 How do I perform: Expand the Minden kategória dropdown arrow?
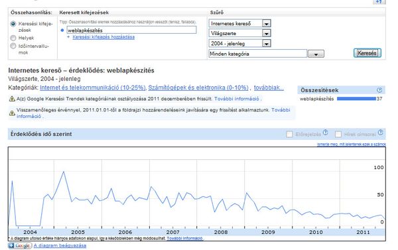pyautogui.click(x=316, y=54)
